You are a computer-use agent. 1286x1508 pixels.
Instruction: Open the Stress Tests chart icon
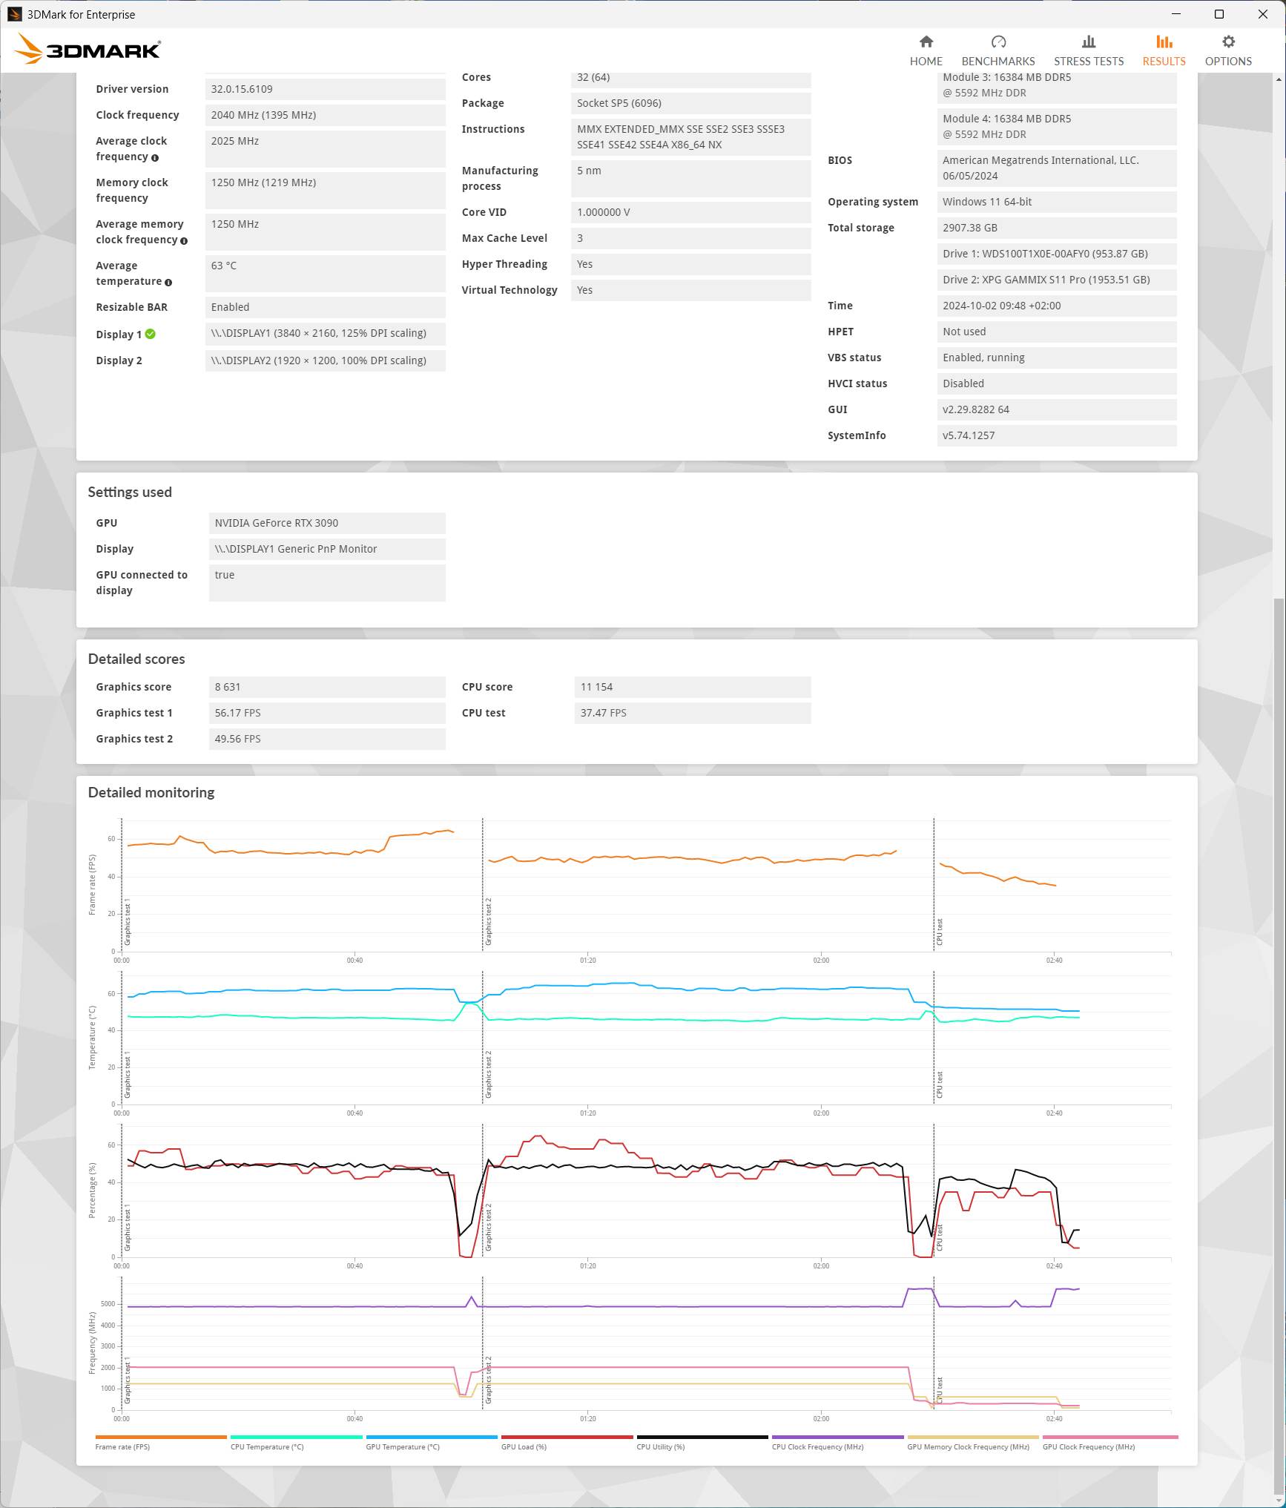(1088, 42)
